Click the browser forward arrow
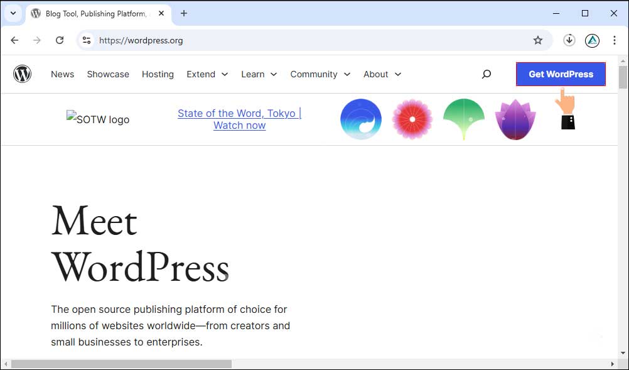Viewport: 629px width, 370px height. tap(37, 40)
